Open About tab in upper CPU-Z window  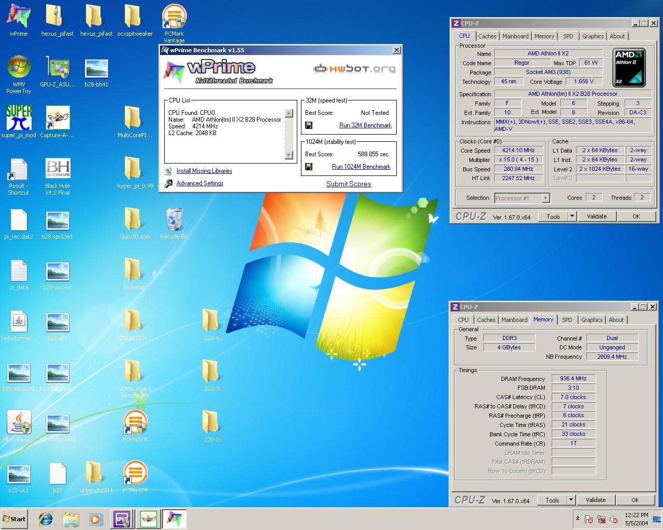tap(617, 36)
